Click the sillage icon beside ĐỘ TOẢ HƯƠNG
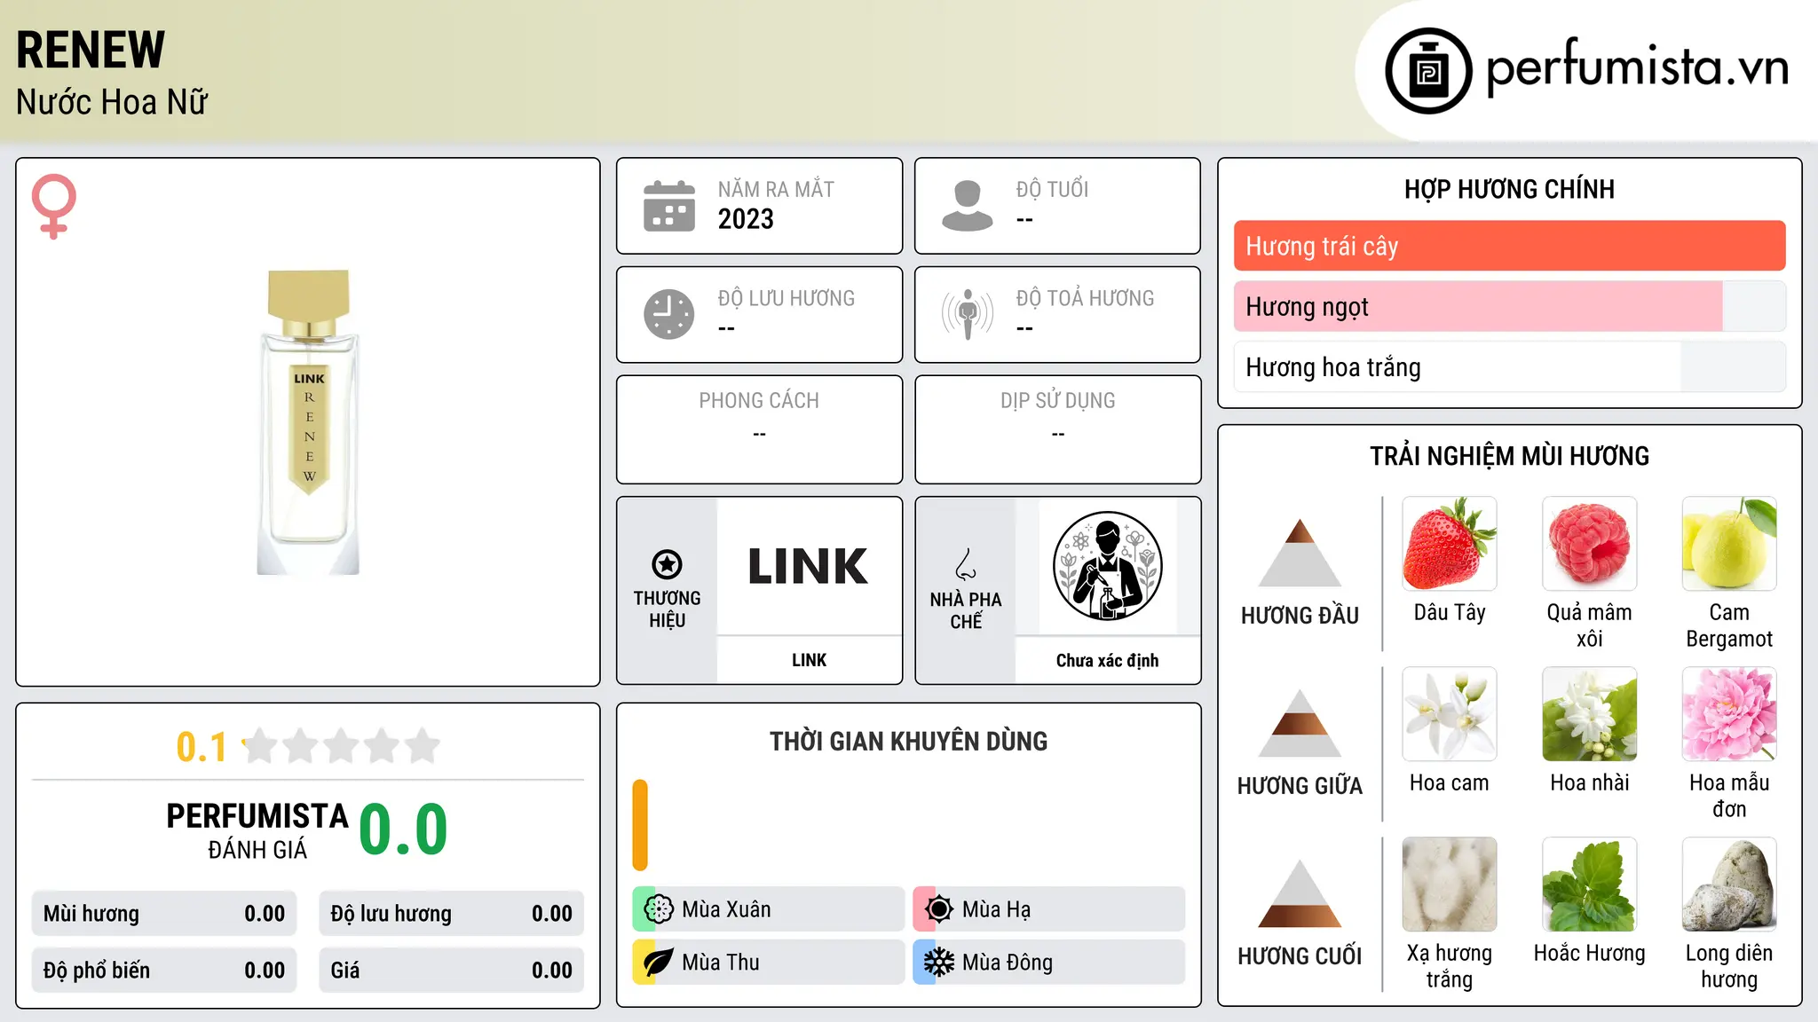 click(x=968, y=314)
